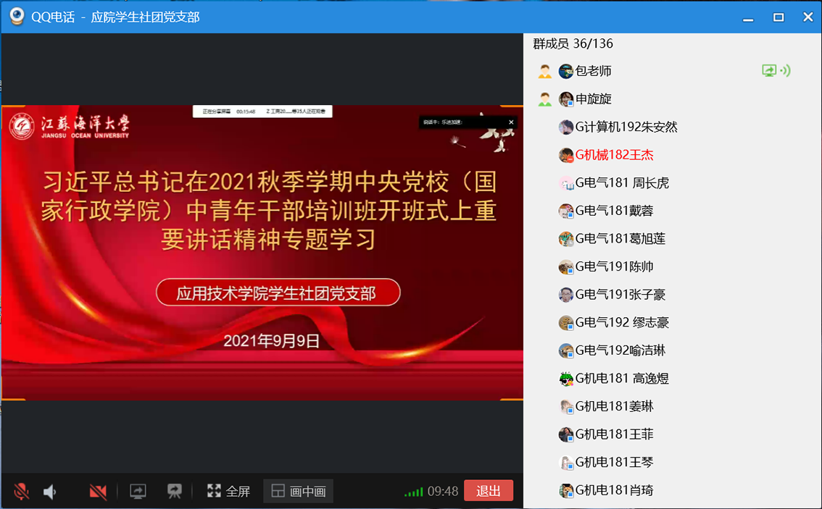Enter fullscreen with 全屏
Viewport: 822px width, 509px height.
(x=228, y=492)
